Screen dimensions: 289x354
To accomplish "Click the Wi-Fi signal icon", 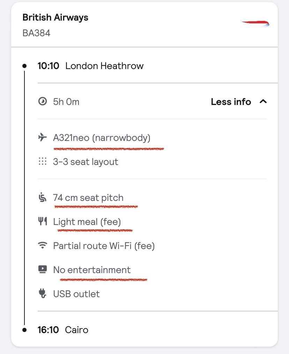I will tap(42, 246).
